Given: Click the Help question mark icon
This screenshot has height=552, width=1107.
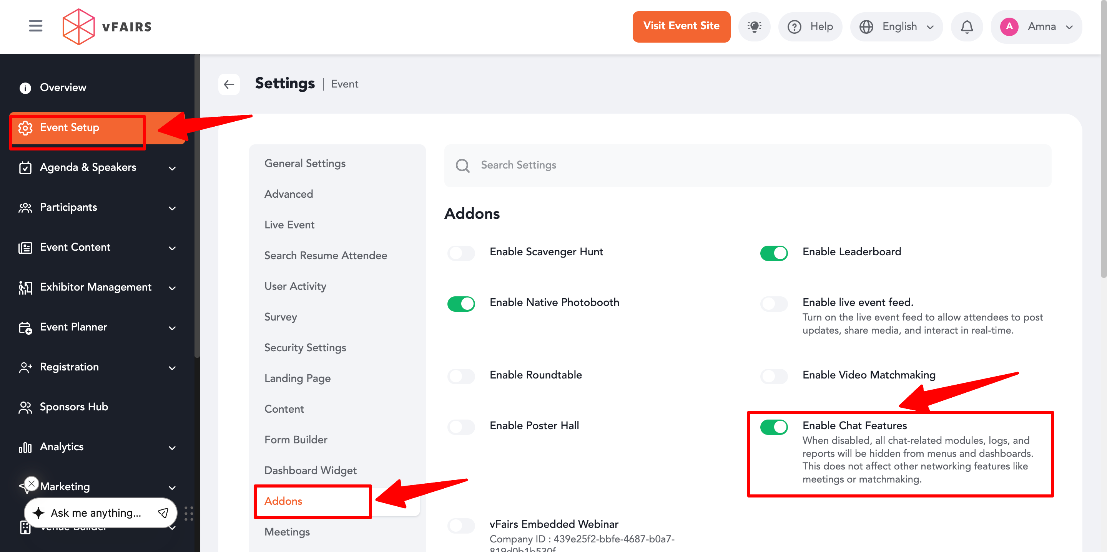Looking at the screenshot, I should click(794, 26).
